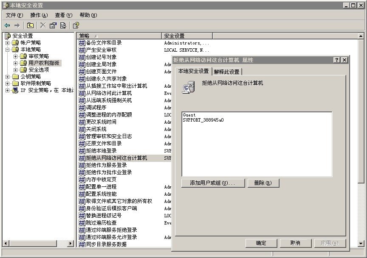Viewport: 367px width, 258px height.
Task: Click the delete (X) toolbar icon
Action: 42,25
